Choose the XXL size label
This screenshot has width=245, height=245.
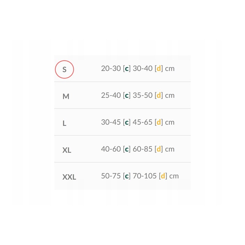click(x=69, y=177)
